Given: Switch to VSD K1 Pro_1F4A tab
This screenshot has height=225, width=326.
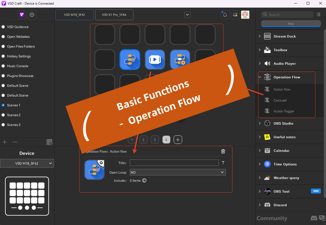Looking at the screenshot, I should click(x=114, y=15).
